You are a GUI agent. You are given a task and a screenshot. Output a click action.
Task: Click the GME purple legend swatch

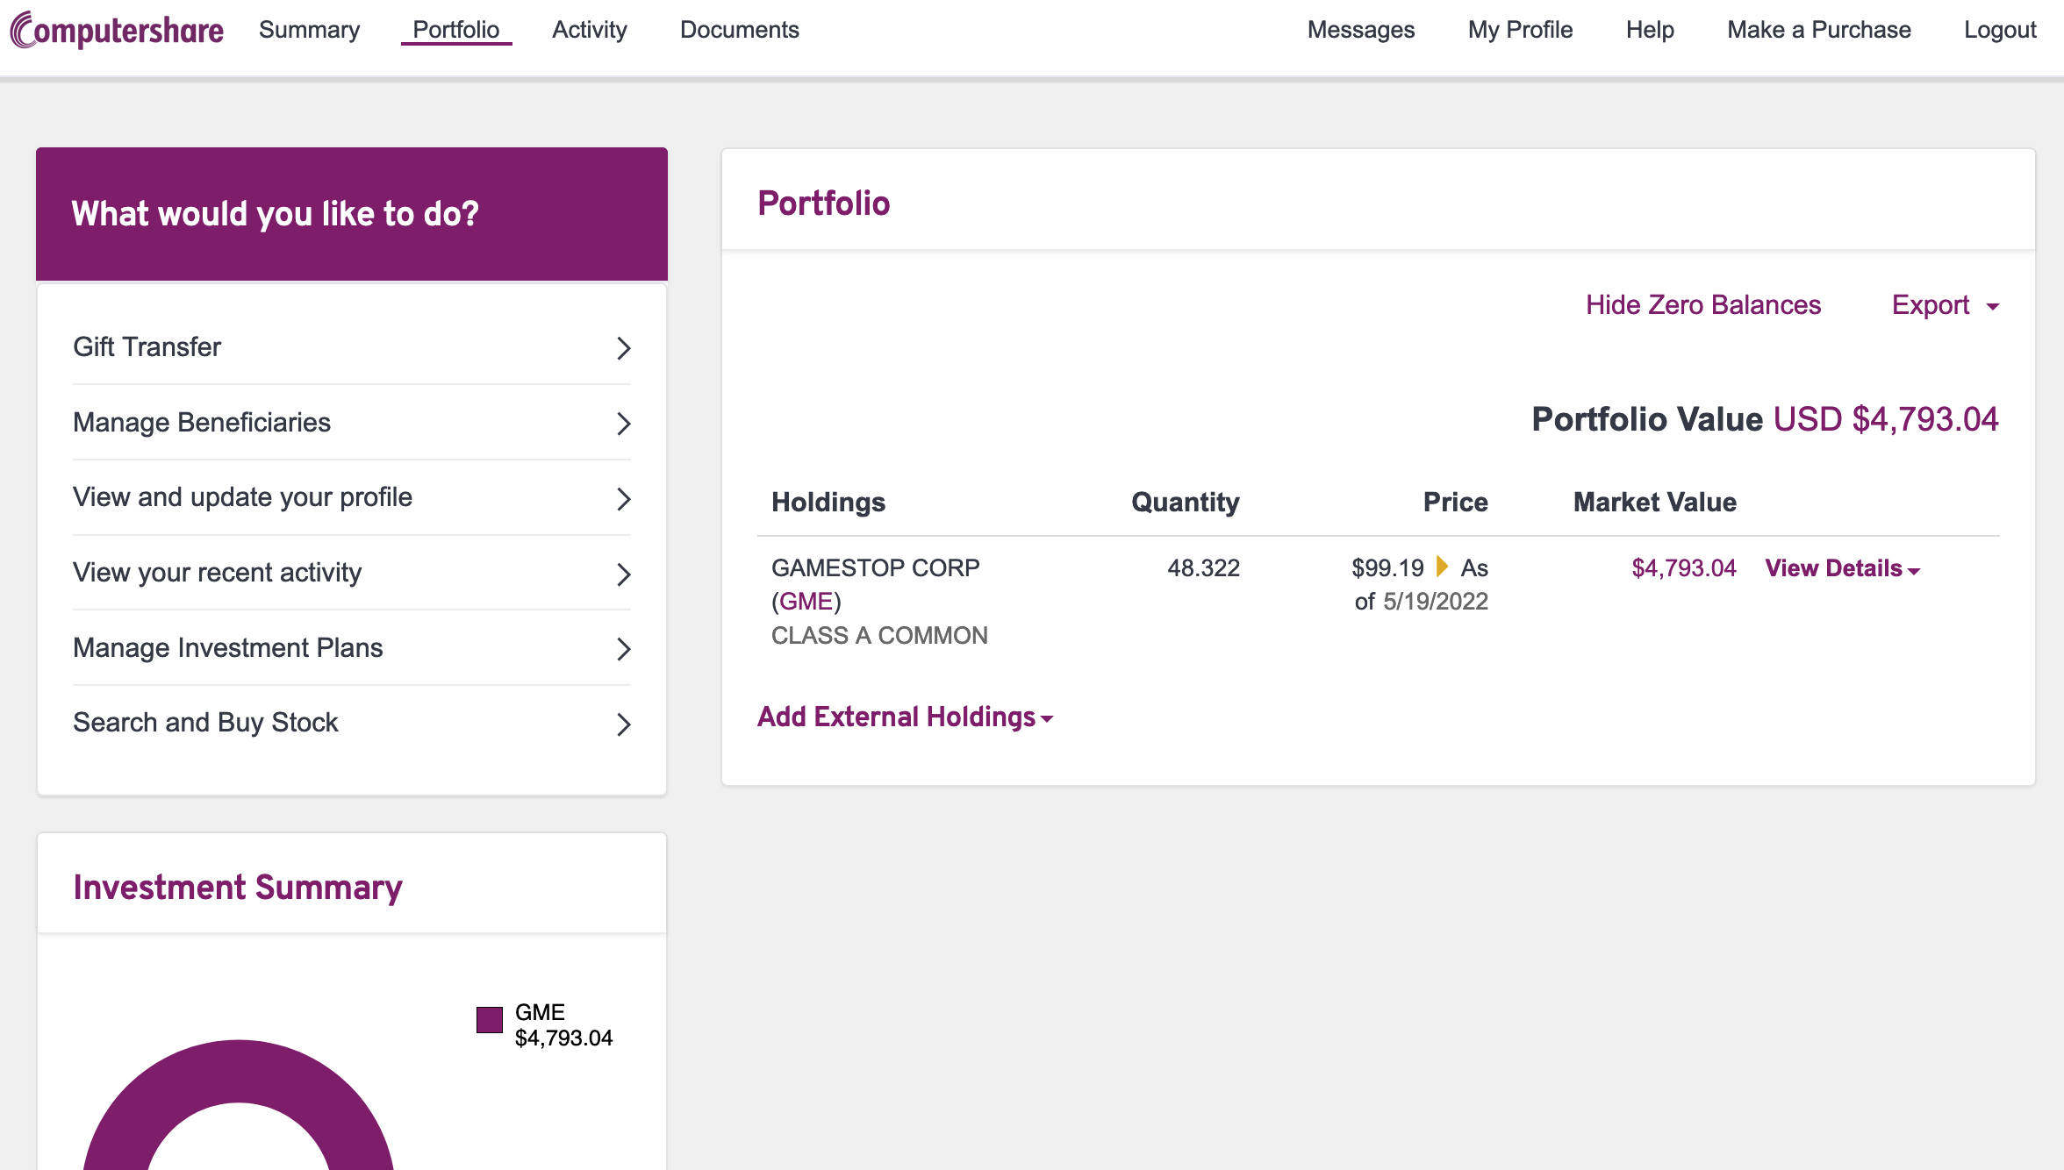pyautogui.click(x=490, y=1020)
